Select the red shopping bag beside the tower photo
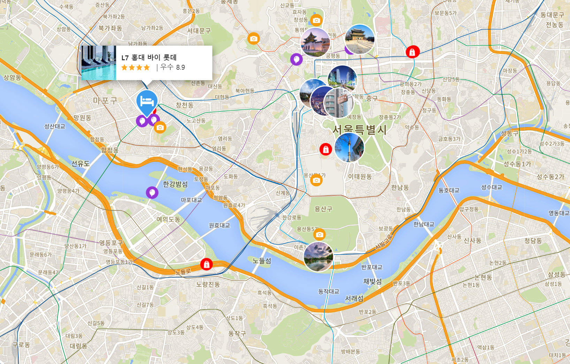The height and width of the screenshot is (364, 570). (326, 149)
